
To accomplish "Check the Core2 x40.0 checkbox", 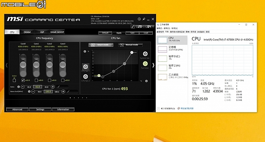I will click(x=49, y=80).
